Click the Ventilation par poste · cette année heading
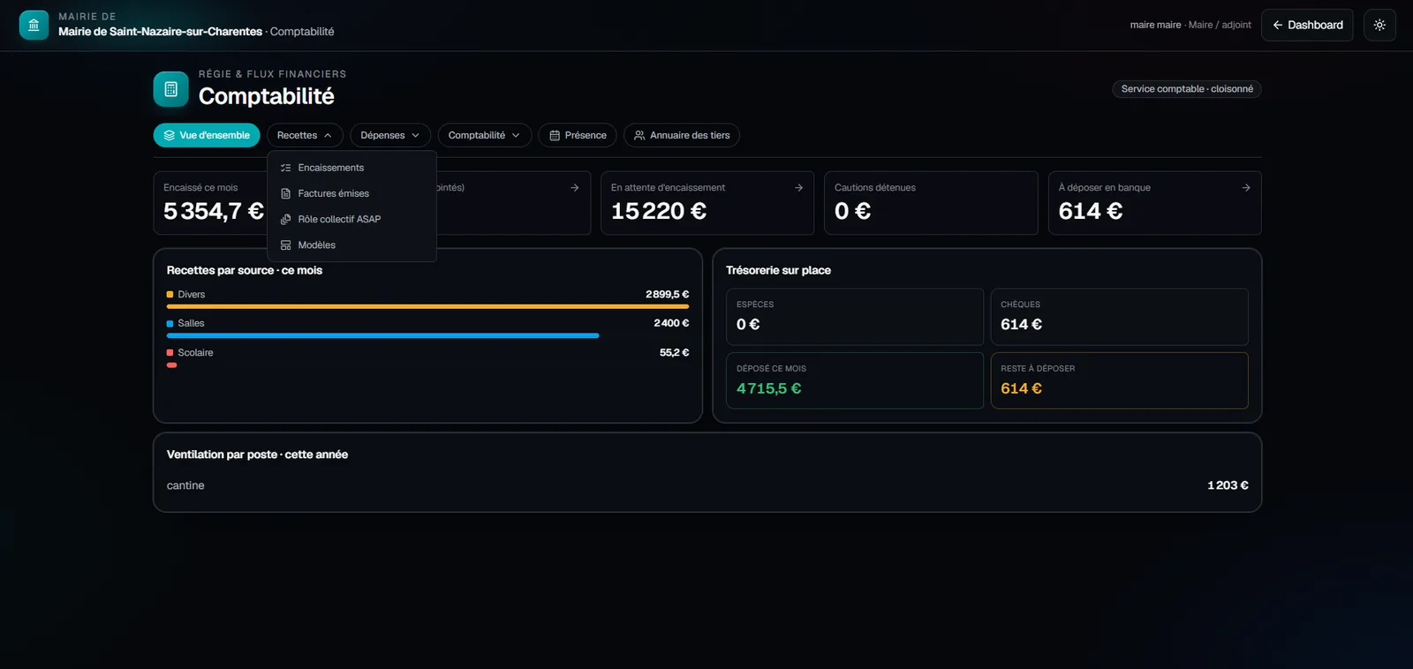This screenshot has height=669, width=1413. pyautogui.click(x=257, y=455)
